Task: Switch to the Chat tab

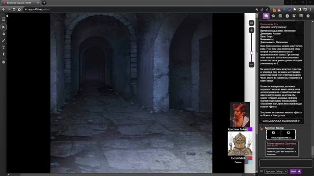Action: (x=266, y=16)
